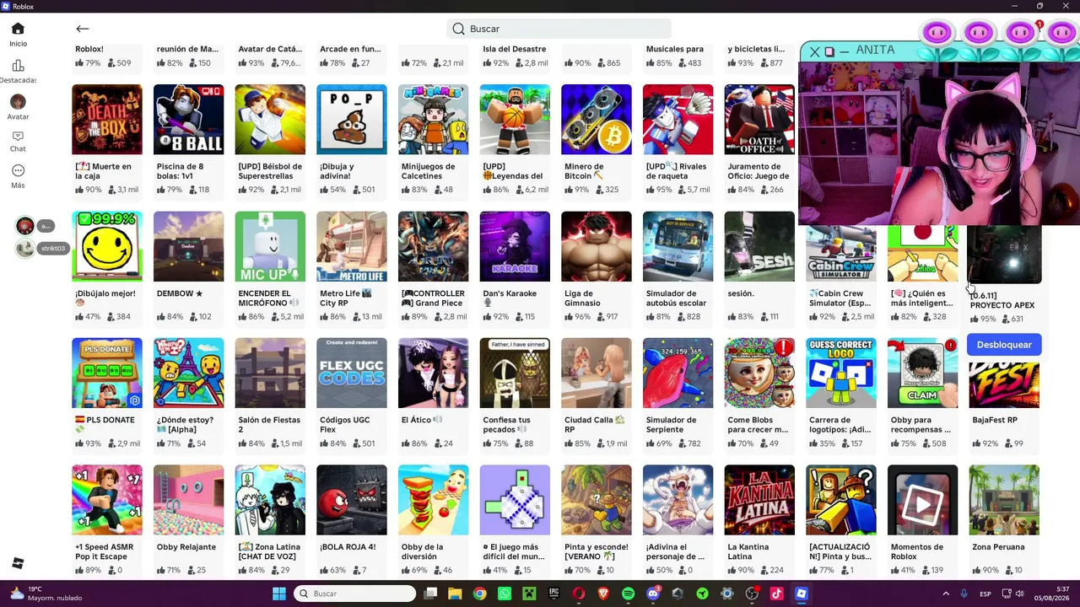This screenshot has height=607, width=1080.
Task: Open the 8 Ball pool game thumbnail
Action: tap(188, 120)
